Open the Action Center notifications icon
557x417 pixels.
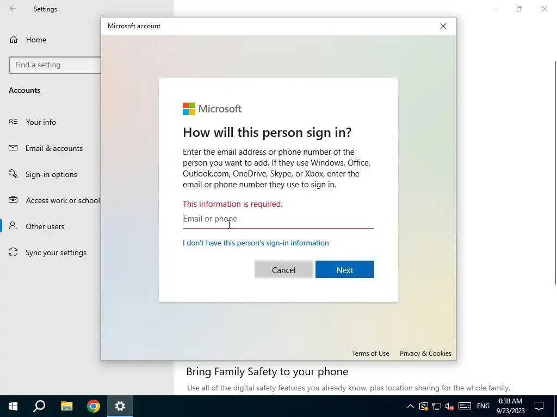click(539, 406)
